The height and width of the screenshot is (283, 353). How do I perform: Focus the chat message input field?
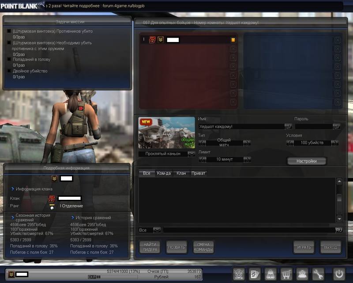click(249, 230)
